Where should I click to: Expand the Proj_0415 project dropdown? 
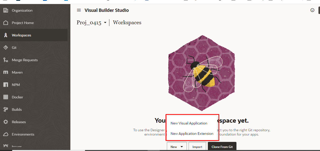92,23
